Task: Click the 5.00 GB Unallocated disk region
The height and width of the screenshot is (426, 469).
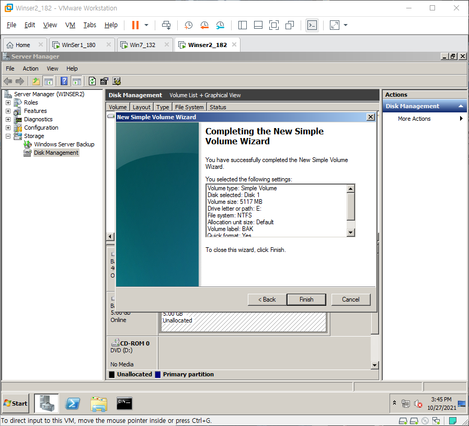Action: click(244, 321)
